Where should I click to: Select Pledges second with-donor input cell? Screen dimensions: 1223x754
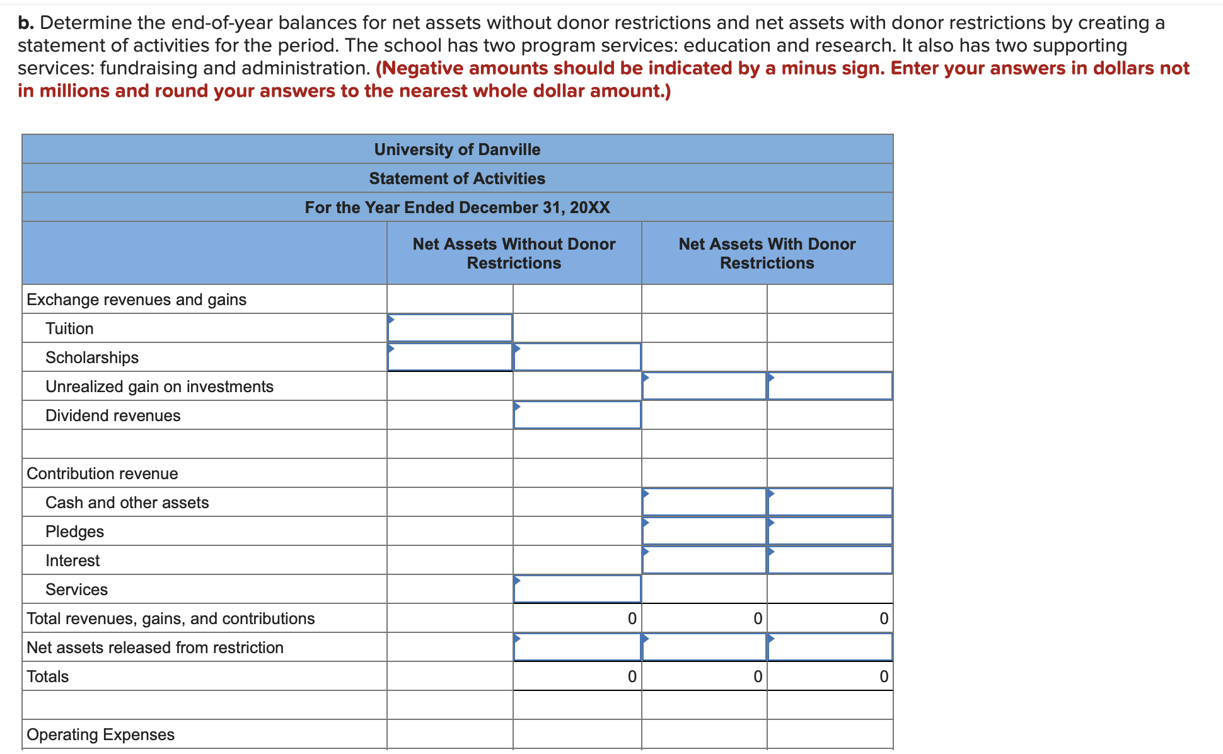coord(830,531)
